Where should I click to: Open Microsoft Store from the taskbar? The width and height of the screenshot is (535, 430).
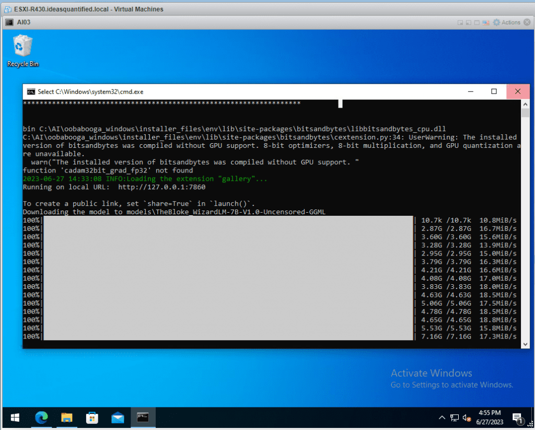(92, 417)
